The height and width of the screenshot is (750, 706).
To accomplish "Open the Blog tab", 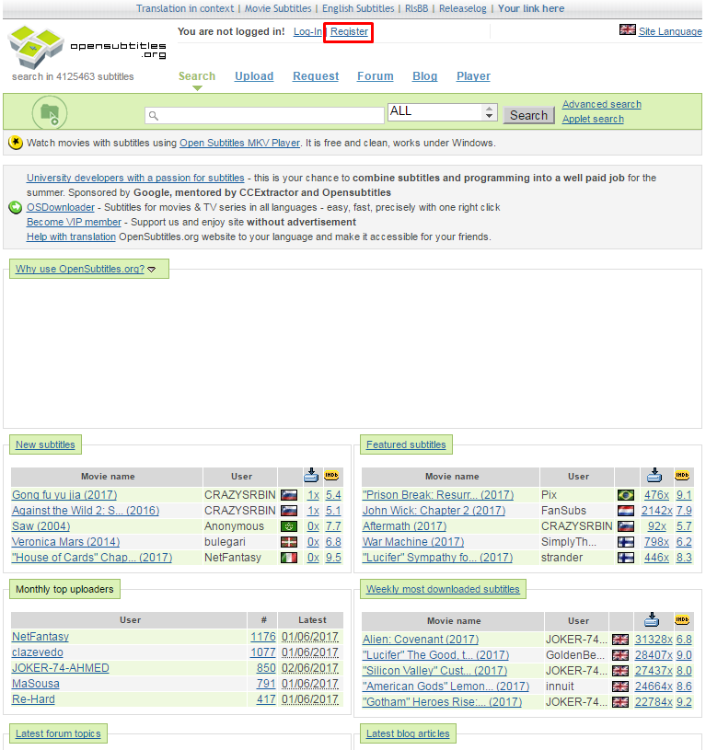I will coord(424,76).
